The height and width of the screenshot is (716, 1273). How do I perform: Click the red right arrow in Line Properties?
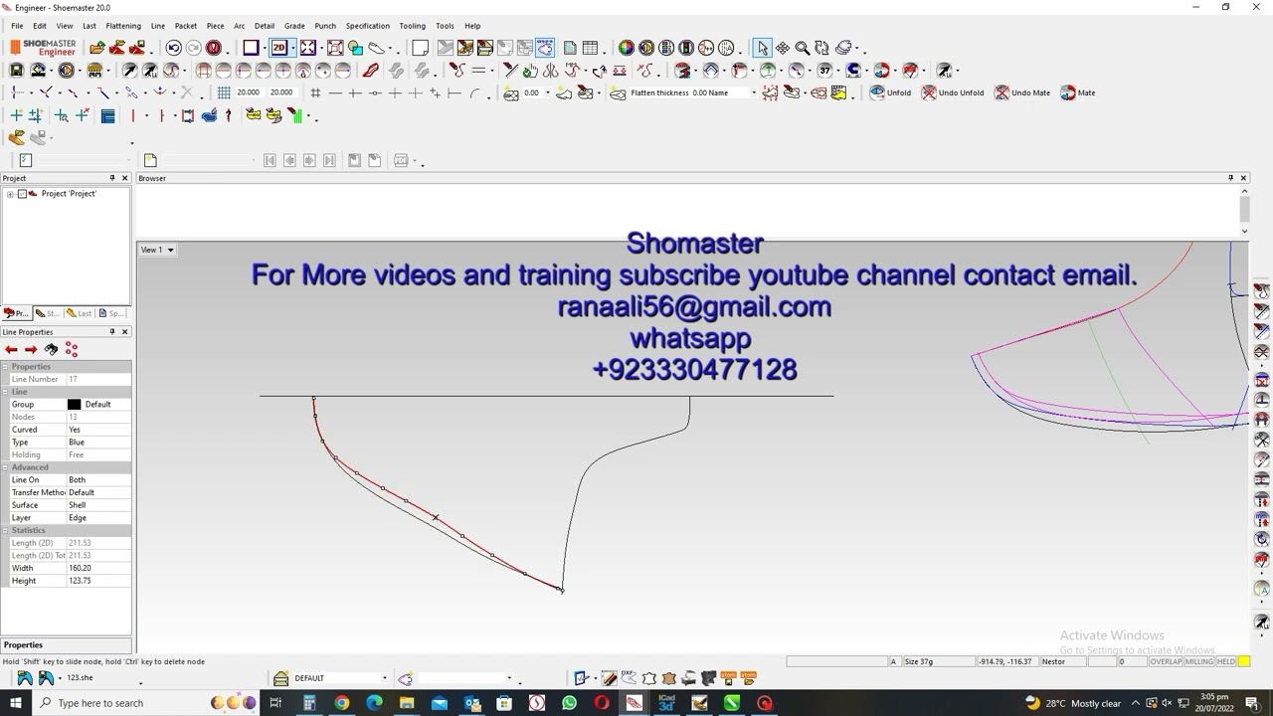pyautogui.click(x=31, y=350)
